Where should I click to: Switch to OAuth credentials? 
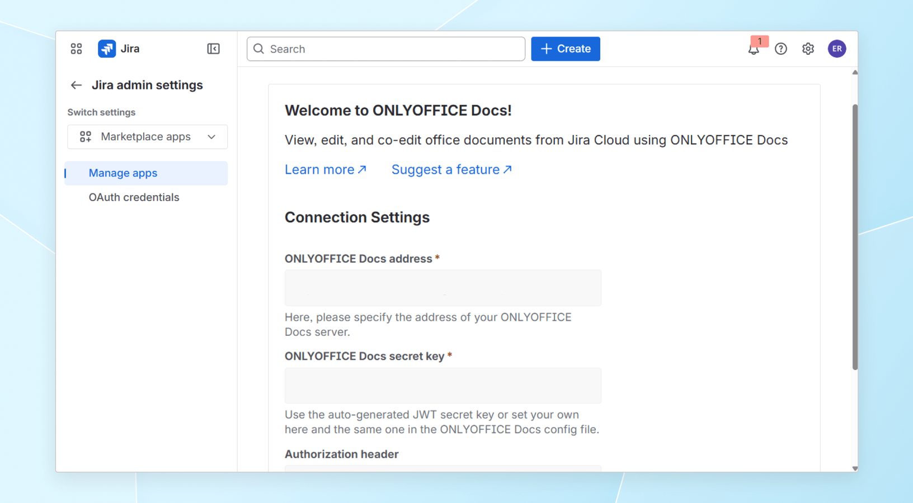134,197
